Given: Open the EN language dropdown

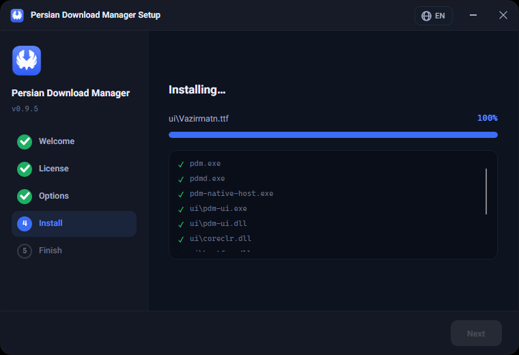Looking at the screenshot, I should click(433, 16).
